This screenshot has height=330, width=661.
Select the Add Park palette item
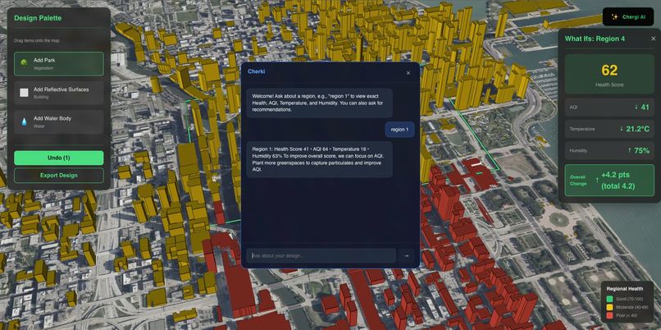(58, 64)
